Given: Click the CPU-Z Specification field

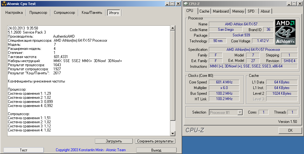Looking at the screenshot, I should [x=253, y=50].
